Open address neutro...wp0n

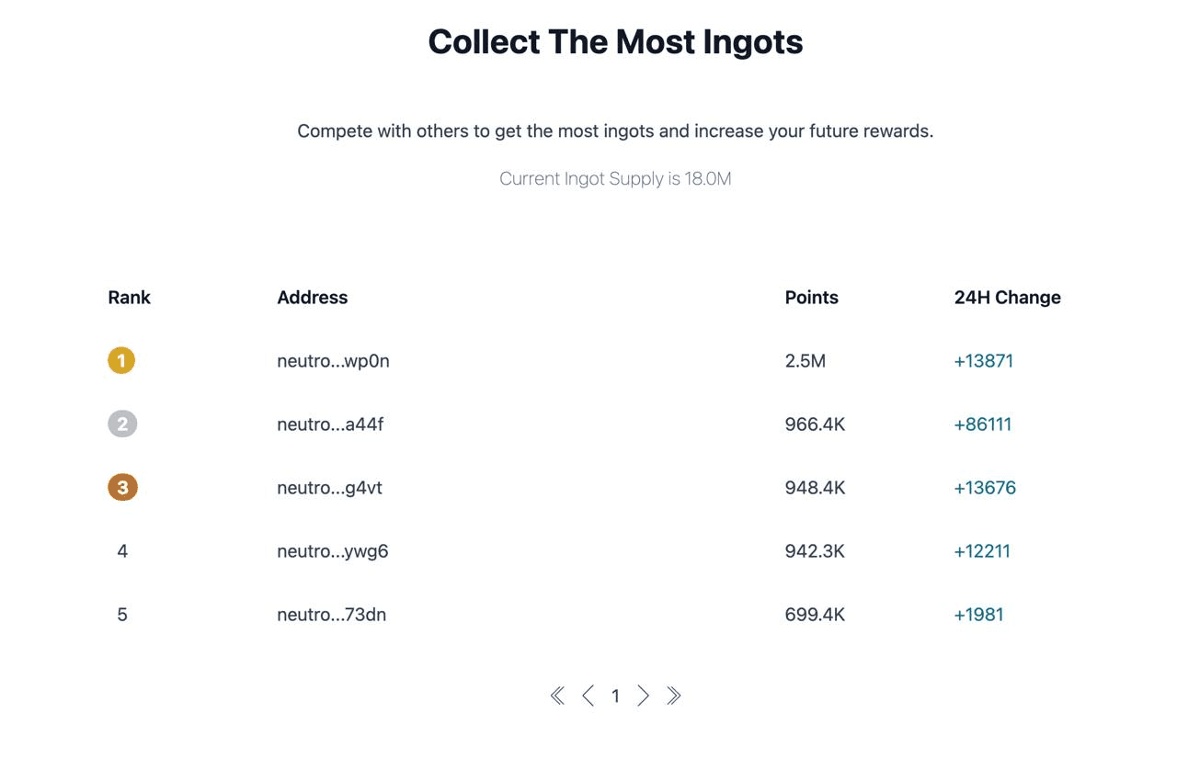coord(333,361)
